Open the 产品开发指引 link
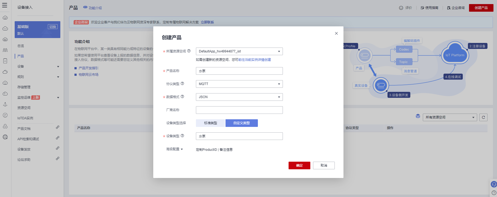This screenshot has width=497, height=197. 89,68
